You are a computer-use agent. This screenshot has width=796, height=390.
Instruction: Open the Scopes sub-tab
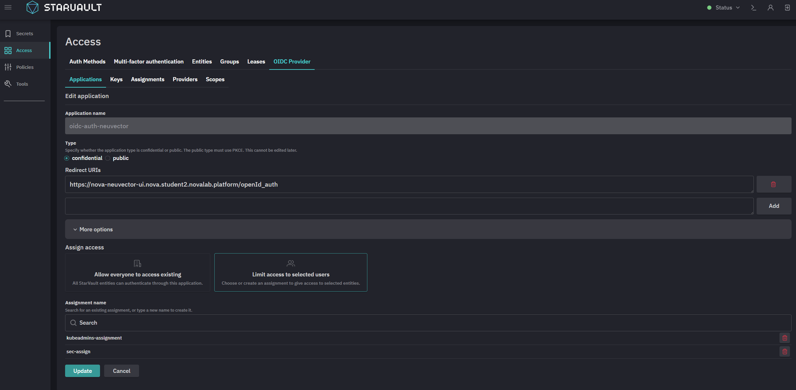pyautogui.click(x=215, y=79)
